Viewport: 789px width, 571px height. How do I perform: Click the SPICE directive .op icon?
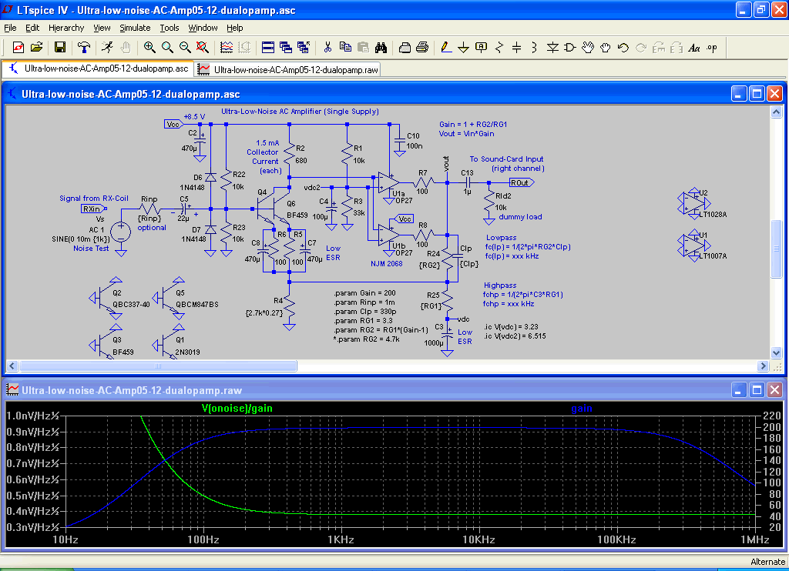711,48
